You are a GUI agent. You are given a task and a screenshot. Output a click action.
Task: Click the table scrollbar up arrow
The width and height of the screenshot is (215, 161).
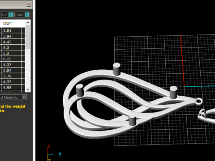28,22
